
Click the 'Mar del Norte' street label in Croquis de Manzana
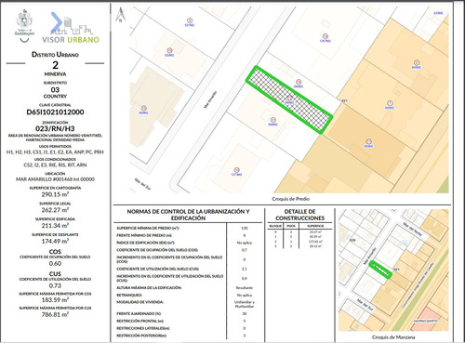click(x=412, y=229)
